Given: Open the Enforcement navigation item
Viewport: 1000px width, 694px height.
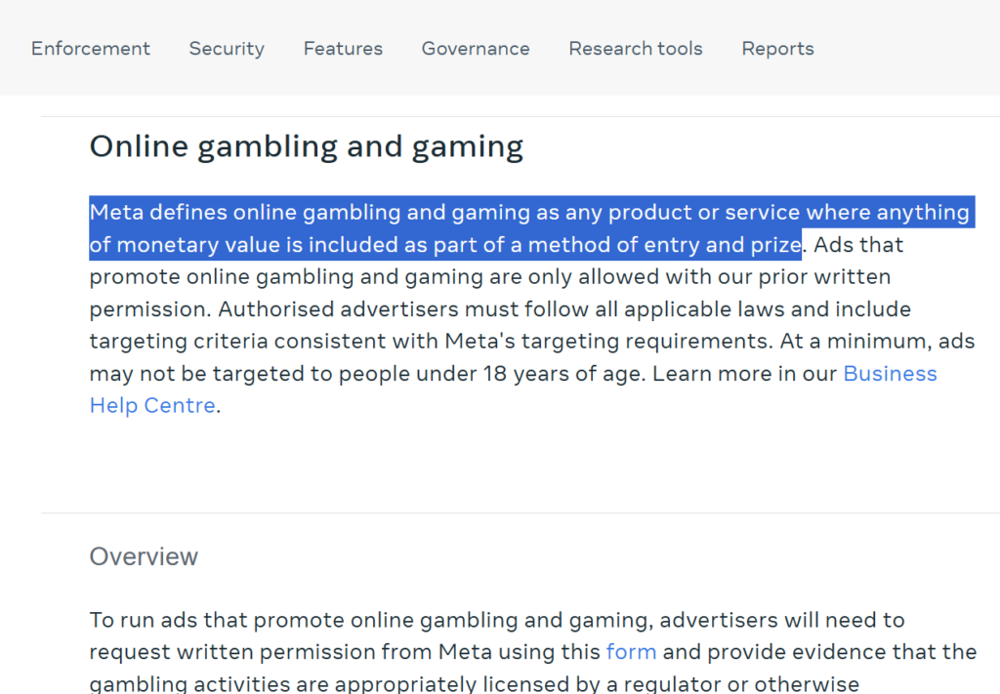Looking at the screenshot, I should (91, 49).
